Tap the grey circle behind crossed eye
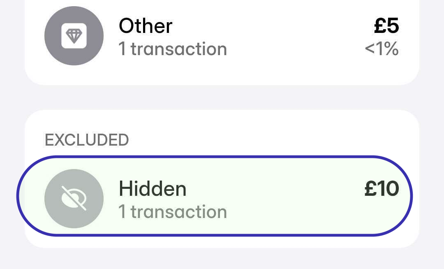 coord(74,199)
